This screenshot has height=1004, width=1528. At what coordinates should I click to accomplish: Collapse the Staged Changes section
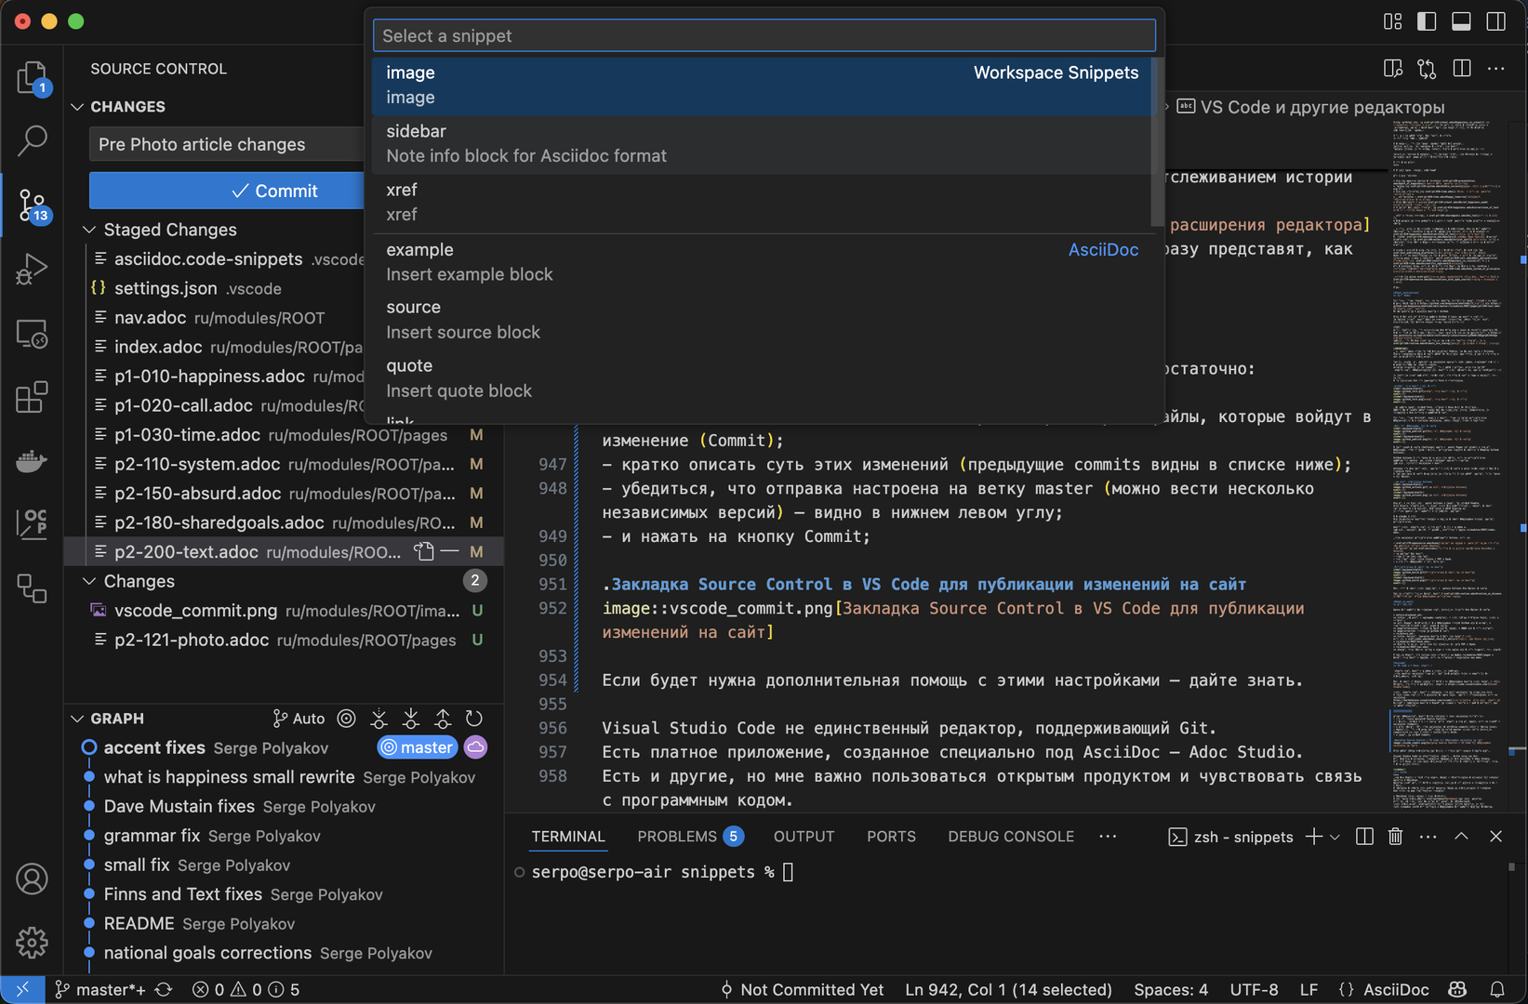point(89,230)
